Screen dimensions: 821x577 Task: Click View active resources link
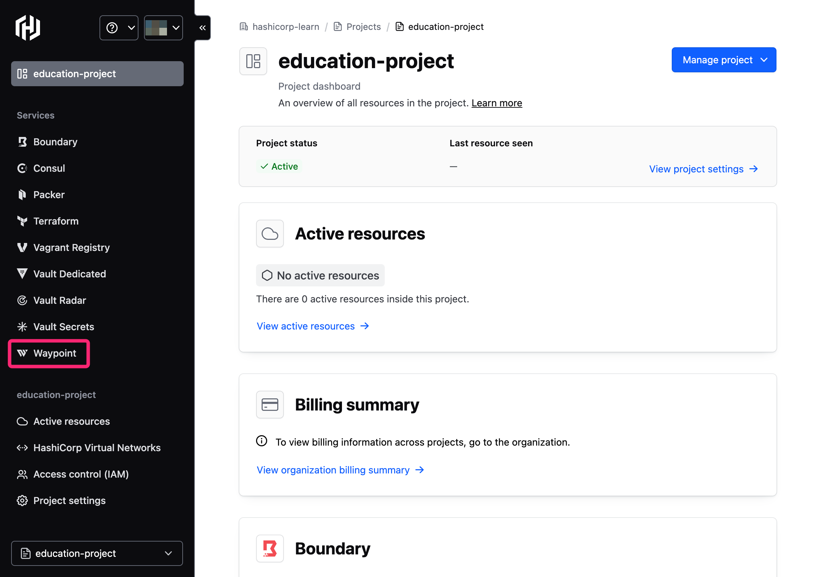click(x=313, y=326)
